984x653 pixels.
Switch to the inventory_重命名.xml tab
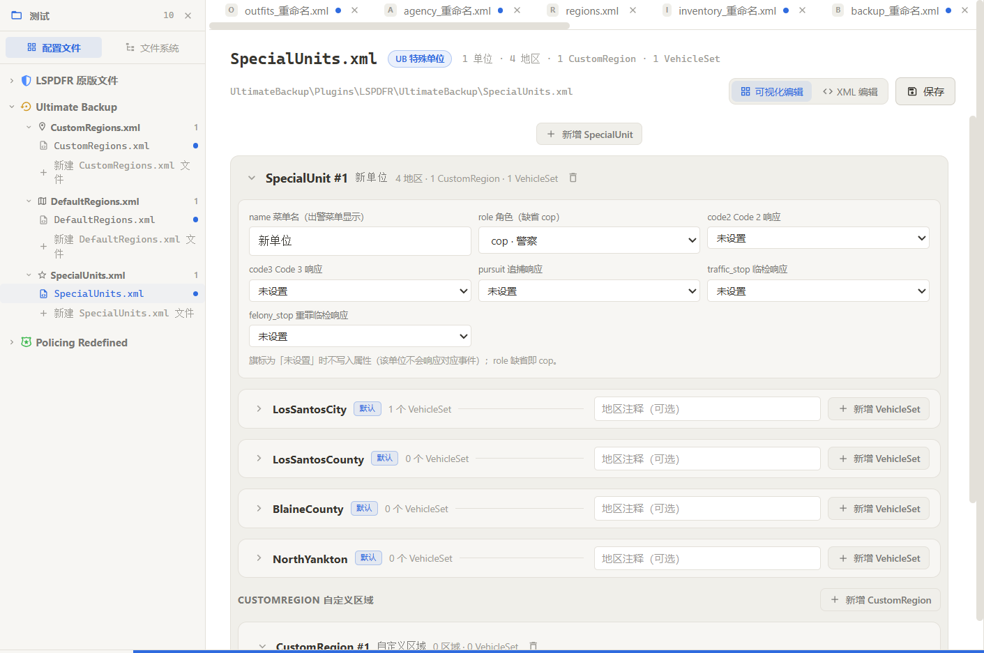tap(727, 10)
